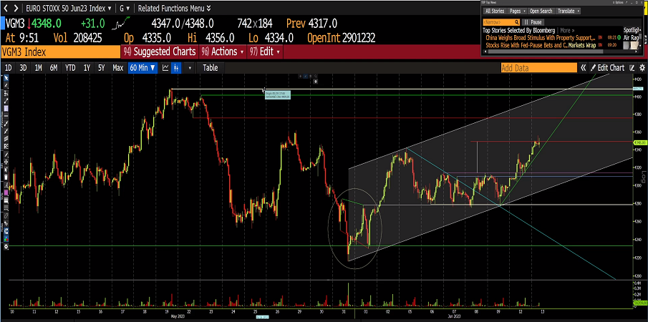
Task: Open the Spotlight Air Raid thumbnail
Action: coord(631,45)
